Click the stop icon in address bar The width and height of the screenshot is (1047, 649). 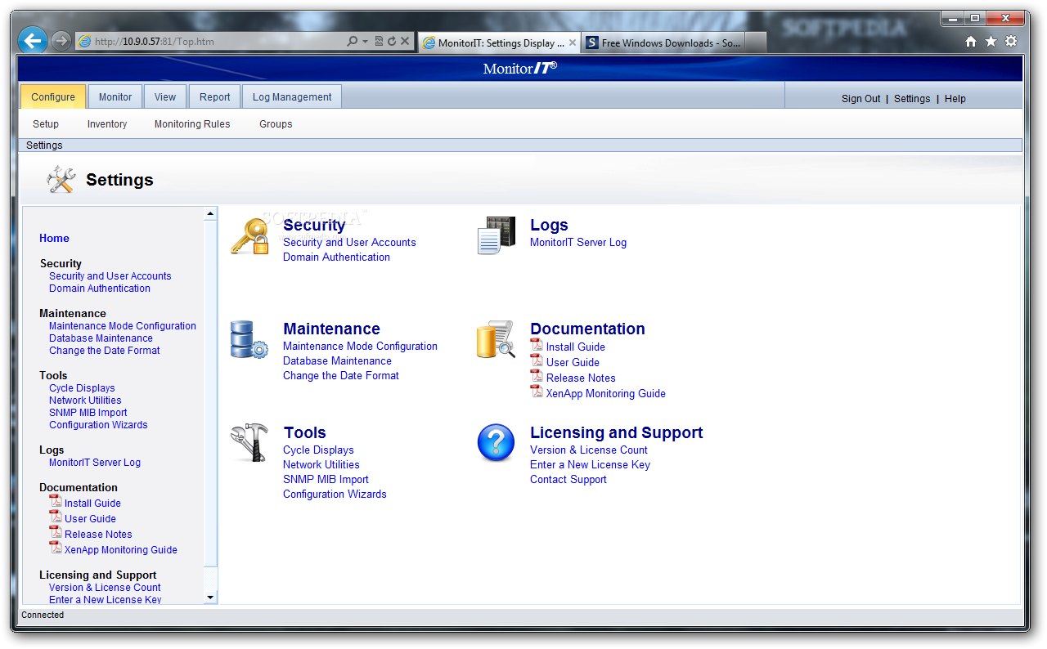tap(405, 41)
